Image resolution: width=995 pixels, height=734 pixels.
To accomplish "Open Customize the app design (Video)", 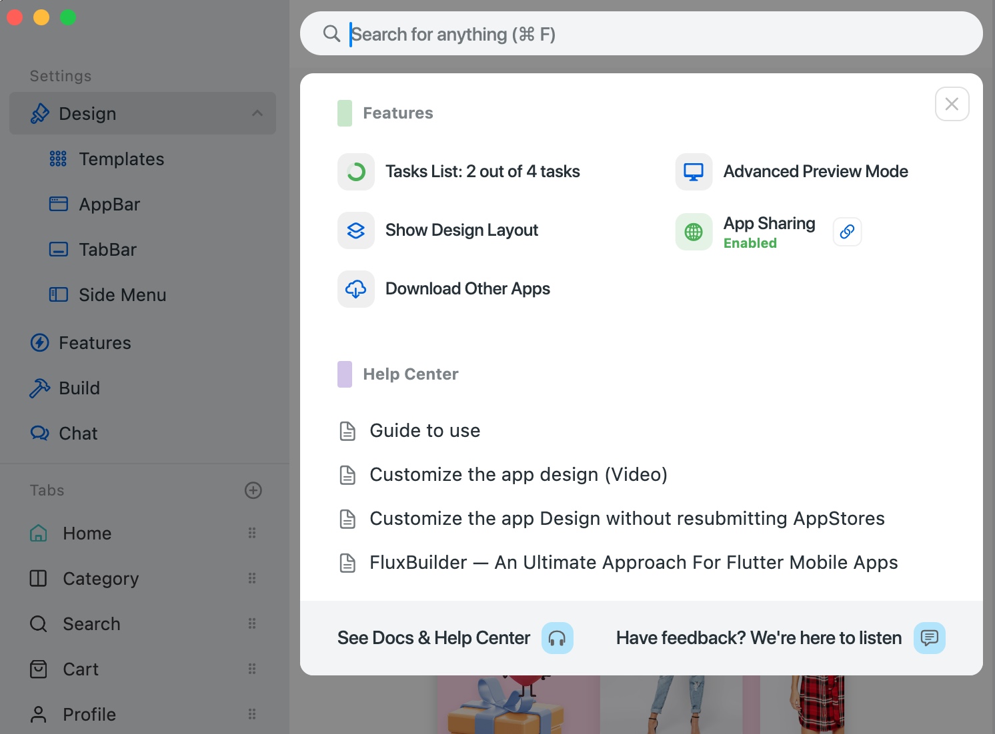I will [x=518, y=475].
